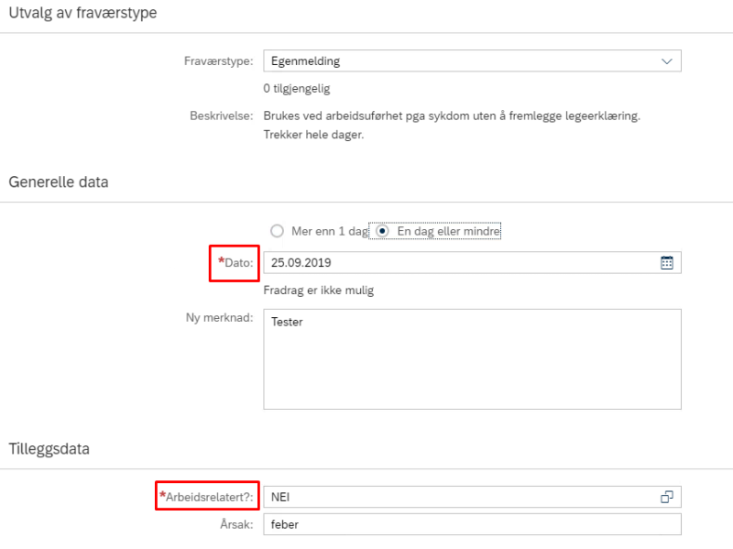Open value help icon for Arbeidsrelatert
The height and width of the screenshot is (549, 733).
667,497
